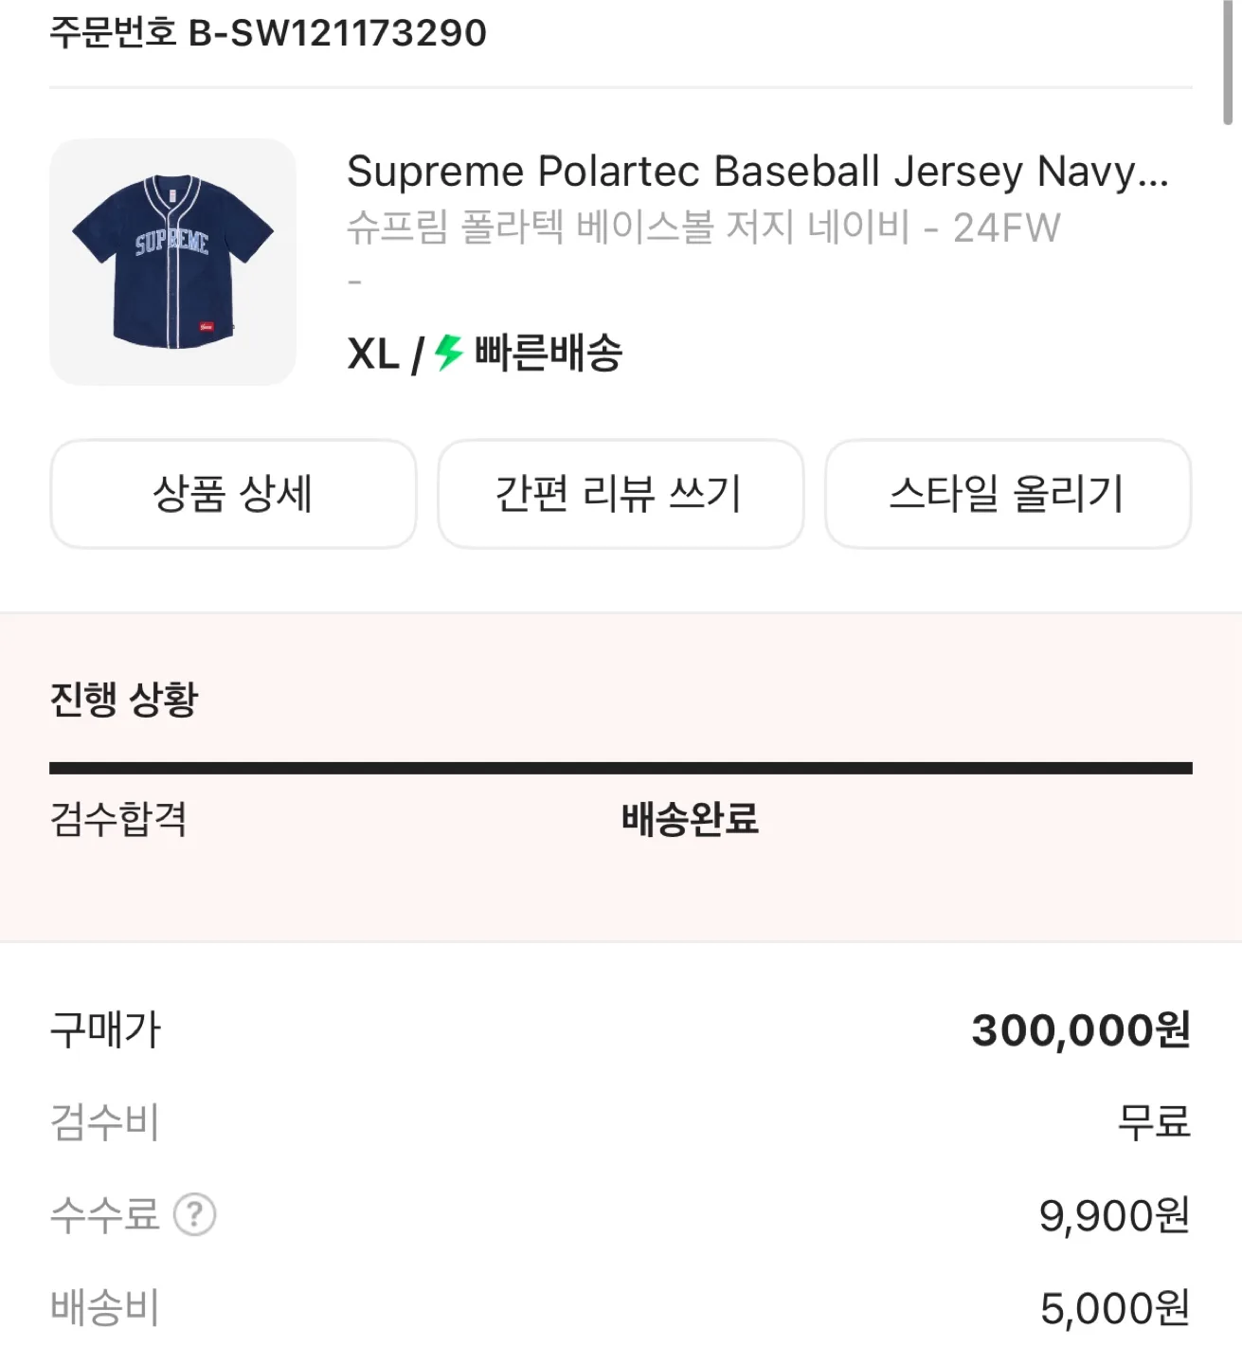This screenshot has height=1365, width=1242.
Task: Tap the 수수료 fee label
Action: pyautogui.click(x=104, y=1214)
